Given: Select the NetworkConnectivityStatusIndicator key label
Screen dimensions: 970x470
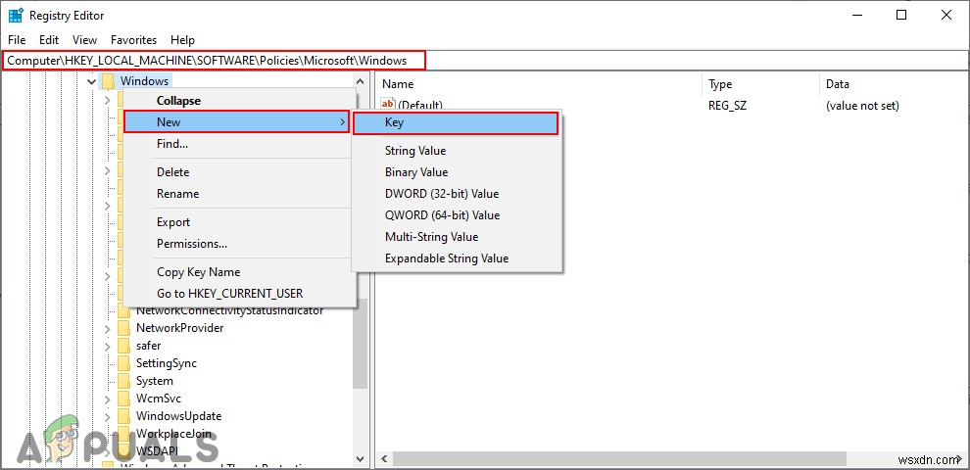Looking at the screenshot, I should pos(230,310).
